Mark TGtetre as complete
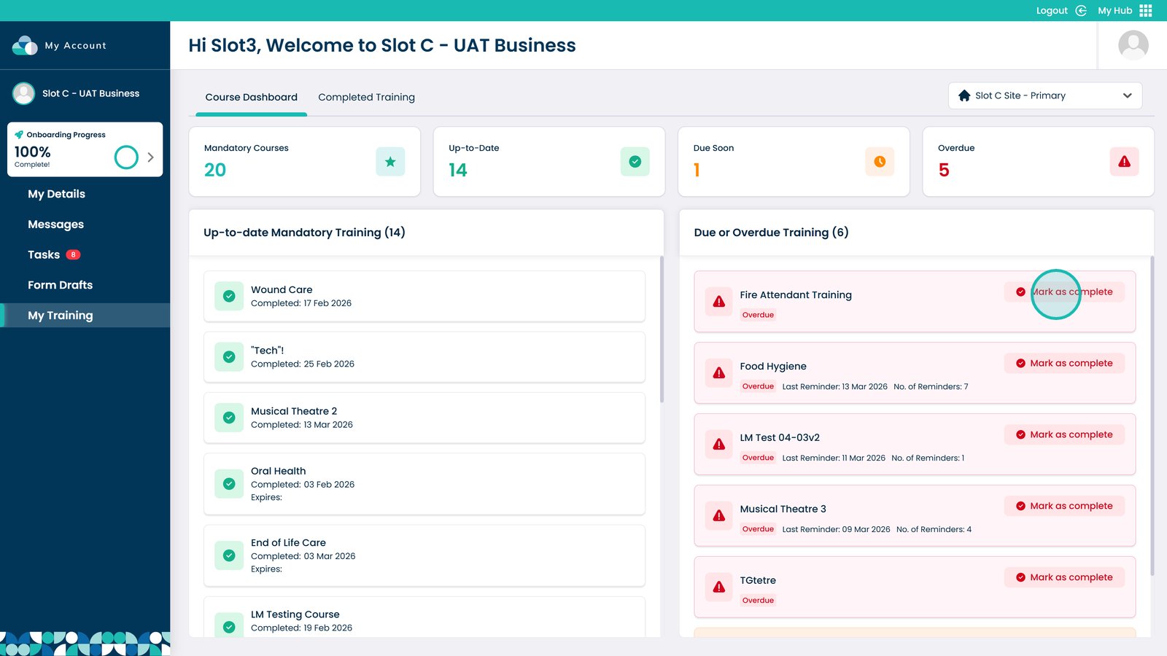 1064,577
